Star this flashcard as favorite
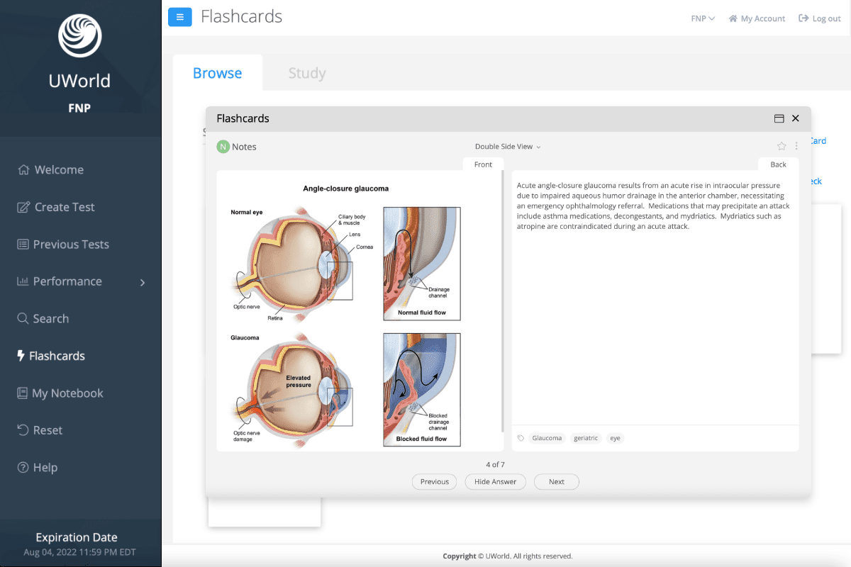Screen dimensions: 851x567 tap(782, 146)
